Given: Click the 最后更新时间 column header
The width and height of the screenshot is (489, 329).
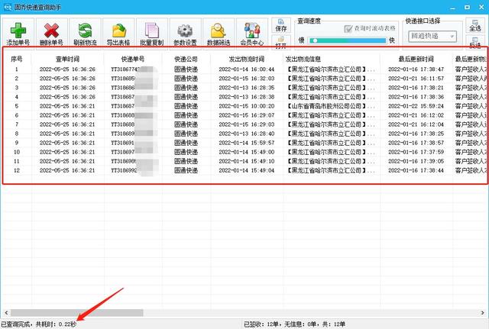Looking at the screenshot, I should coord(416,59).
